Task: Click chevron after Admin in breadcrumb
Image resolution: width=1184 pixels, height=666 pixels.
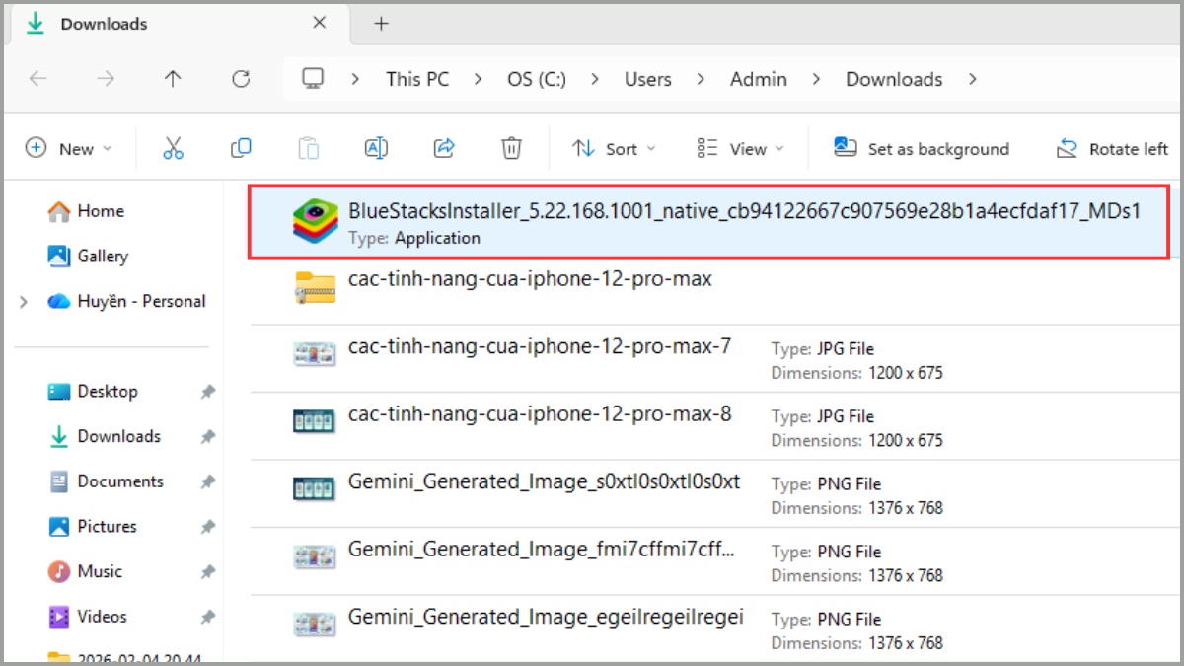Action: tap(817, 79)
